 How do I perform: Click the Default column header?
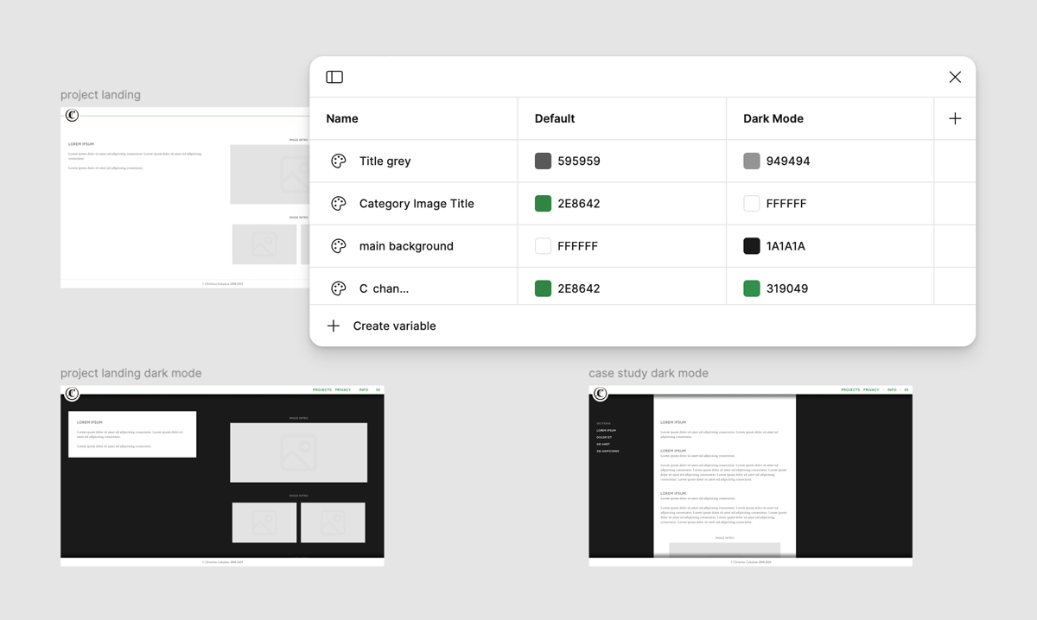[x=554, y=117]
